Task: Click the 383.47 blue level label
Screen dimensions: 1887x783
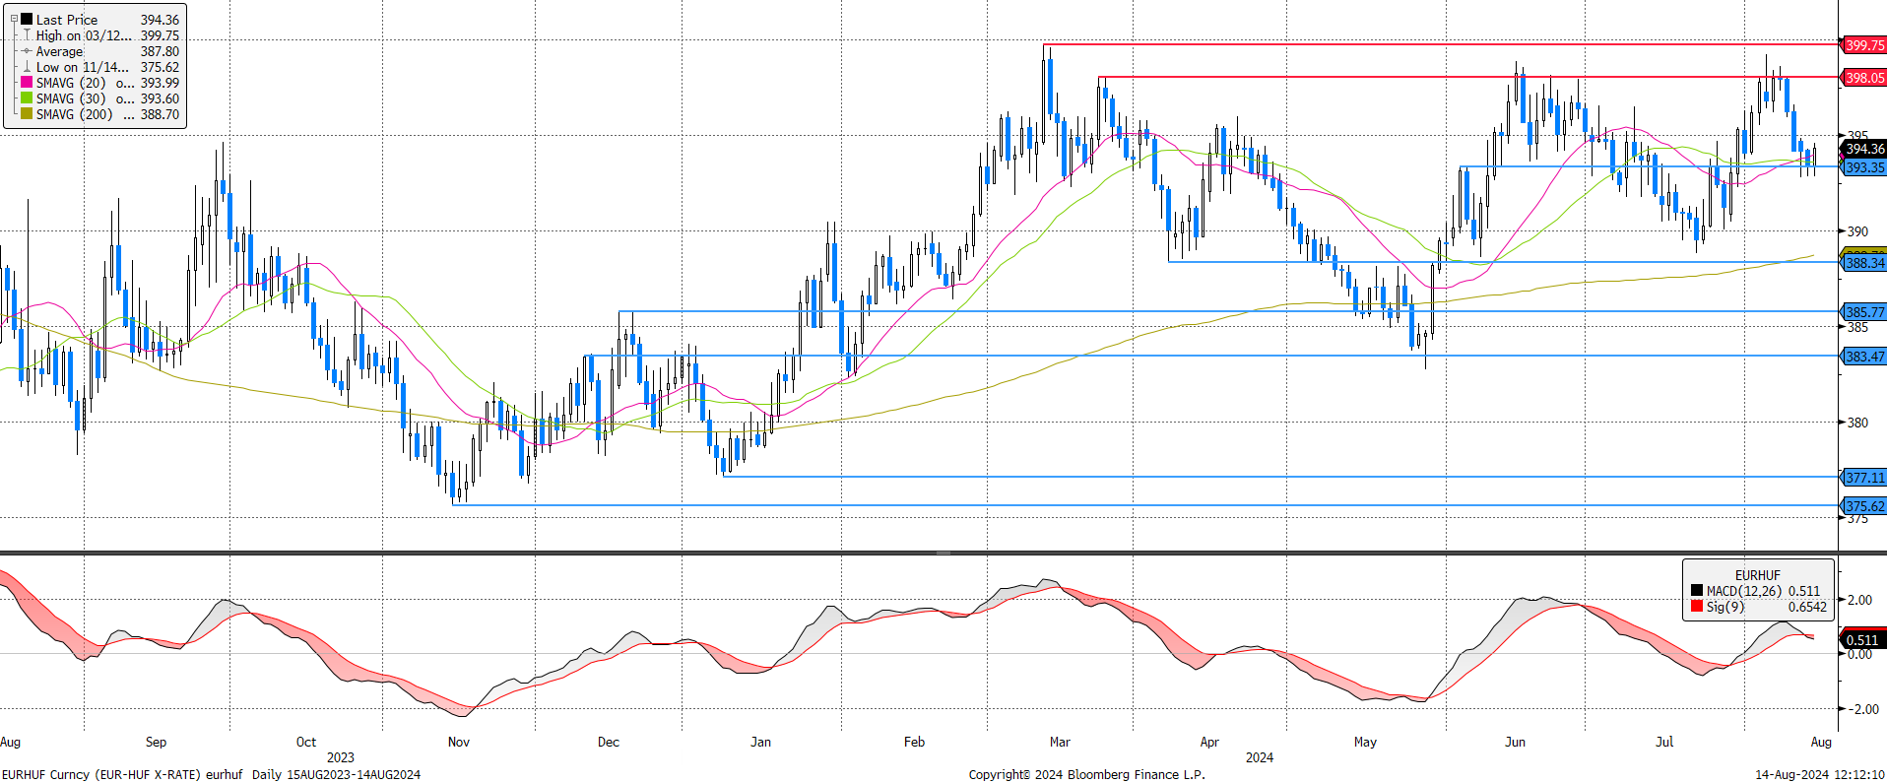Action: (x=1863, y=357)
